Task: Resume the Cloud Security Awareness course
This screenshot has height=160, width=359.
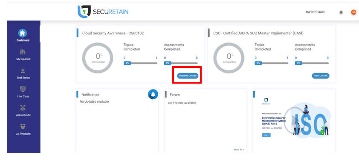Action: [x=188, y=76]
